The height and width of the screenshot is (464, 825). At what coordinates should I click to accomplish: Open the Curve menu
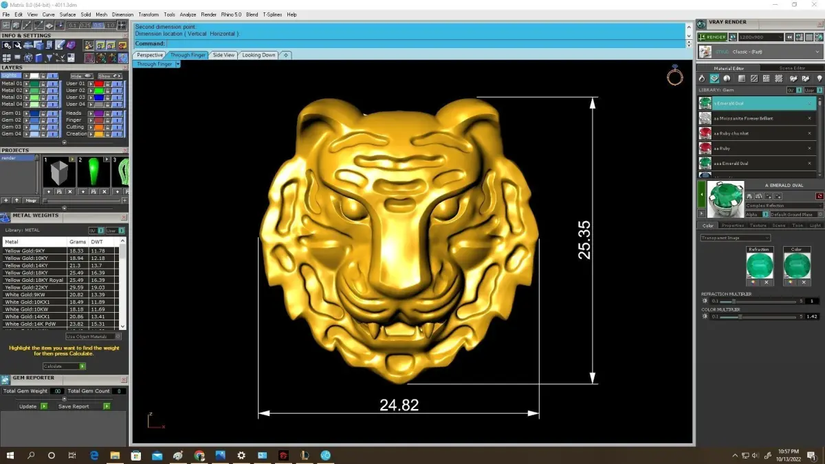point(48,14)
